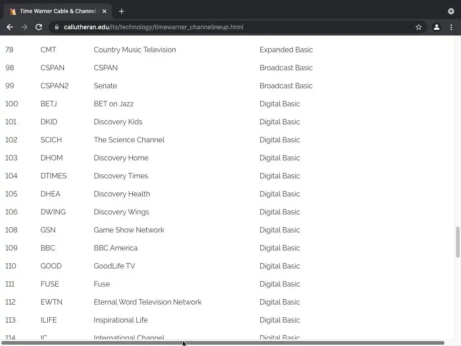Open the tab search dropdown arrow
461x346 pixels.
[451, 11]
